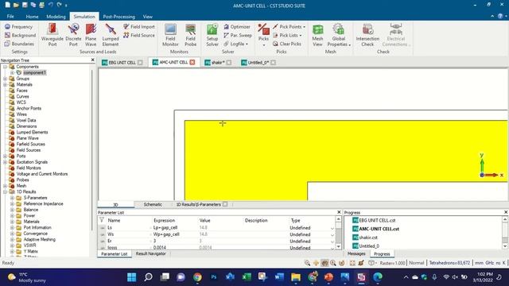The width and height of the screenshot is (509, 286).
Task: Click the Field Source option
Action: click(139, 35)
